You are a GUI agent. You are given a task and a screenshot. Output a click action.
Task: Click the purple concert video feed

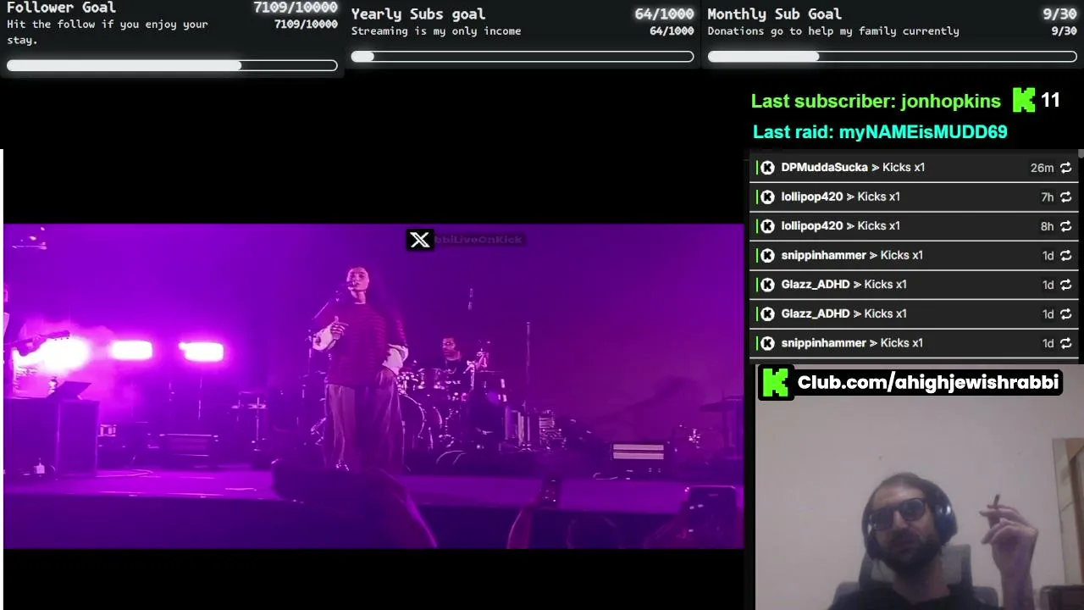pos(373,386)
